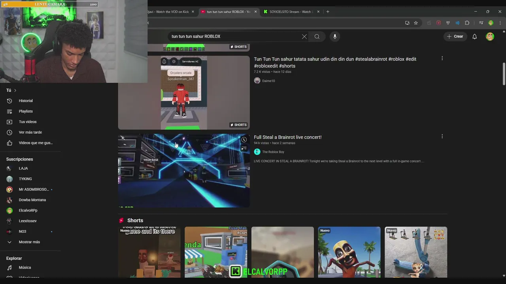Open YouTube notifications bell

[x=475, y=36]
